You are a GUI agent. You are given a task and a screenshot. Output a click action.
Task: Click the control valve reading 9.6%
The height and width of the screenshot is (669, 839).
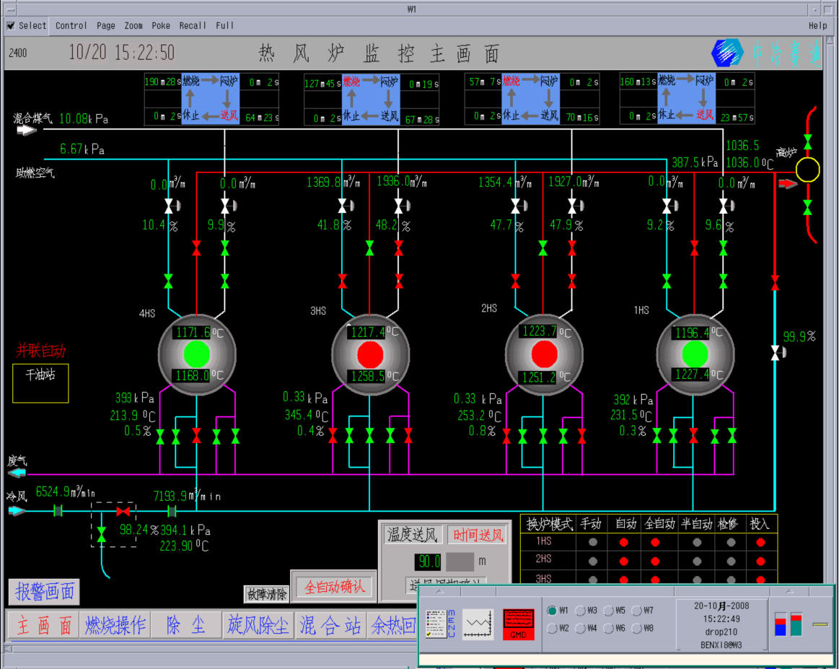pyautogui.click(x=726, y=205)
